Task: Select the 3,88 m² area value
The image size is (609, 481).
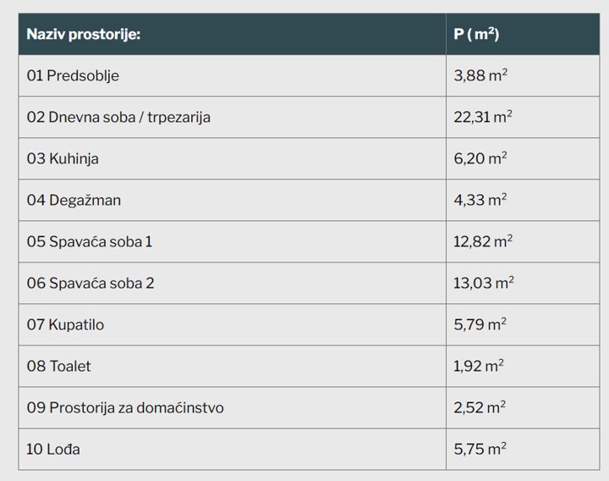Action: [480, 75]
